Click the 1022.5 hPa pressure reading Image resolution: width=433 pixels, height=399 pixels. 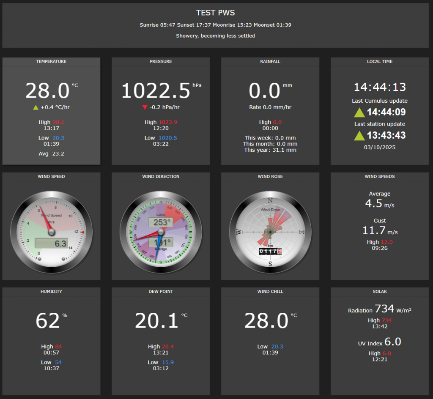pos(156,91)
